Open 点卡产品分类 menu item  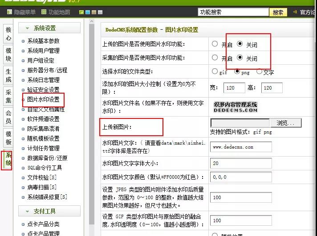[x=43, y=224]
